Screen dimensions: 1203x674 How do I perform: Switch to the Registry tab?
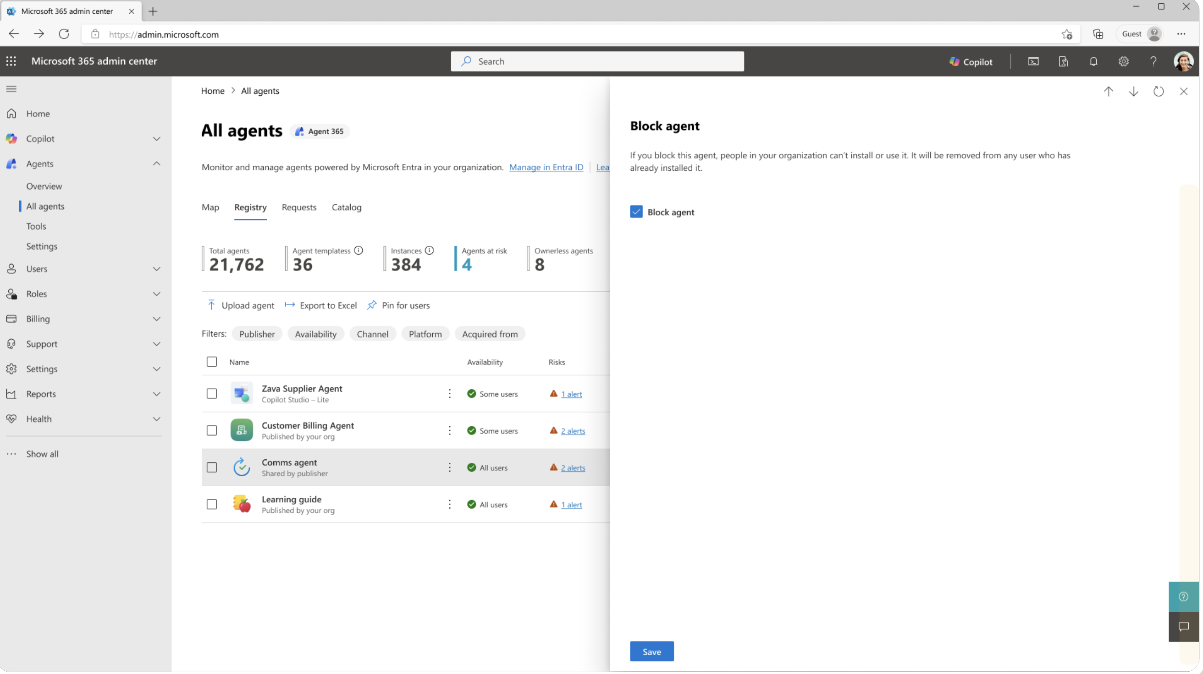(x=251, y=207)
